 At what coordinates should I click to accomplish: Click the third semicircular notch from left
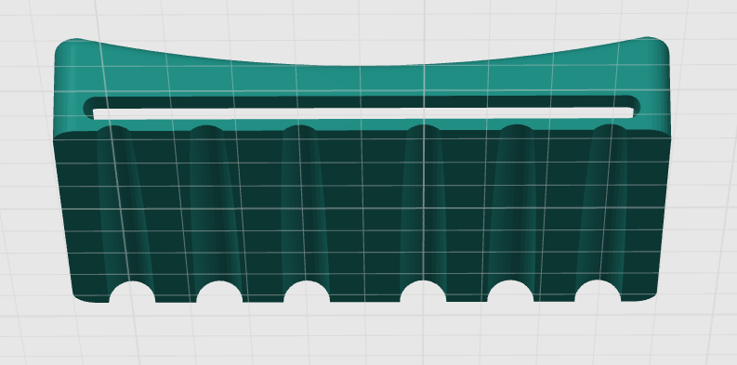coord(307,292)
